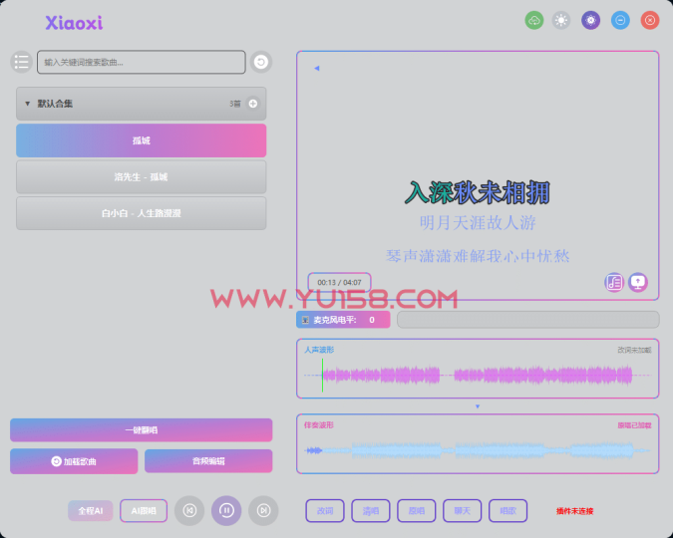Open the lyrics music-note icon
Viewport: 673px width, 538px height.
[614, 282]
